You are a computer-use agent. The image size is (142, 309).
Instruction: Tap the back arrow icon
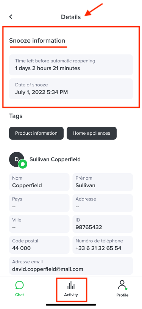coord(11,17)
